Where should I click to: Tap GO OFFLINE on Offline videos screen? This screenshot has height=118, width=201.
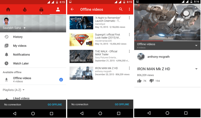(x=122, y=104)
